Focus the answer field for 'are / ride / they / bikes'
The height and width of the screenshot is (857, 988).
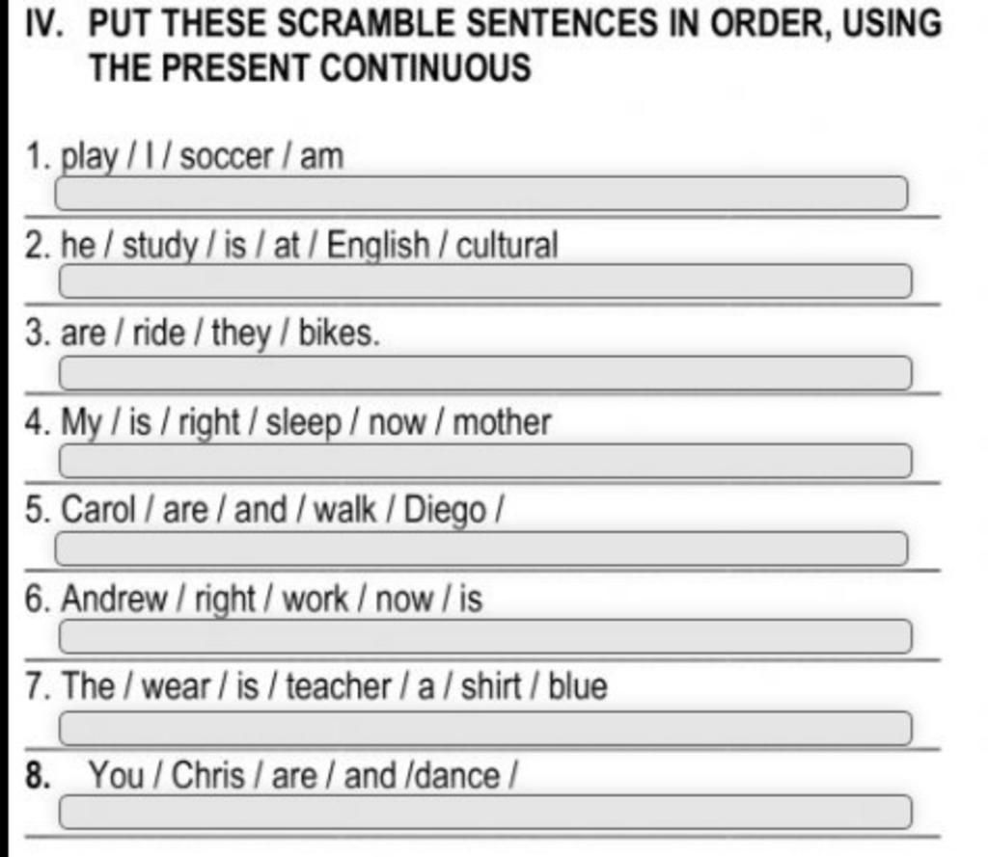[485, 373]
